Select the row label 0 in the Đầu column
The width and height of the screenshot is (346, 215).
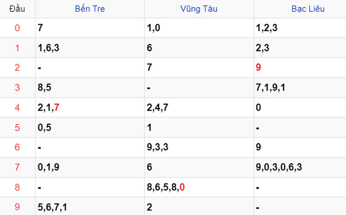coord(17,28)
